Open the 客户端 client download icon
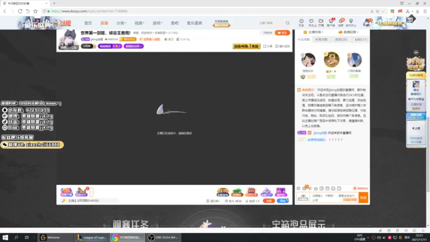This screenshot has height=242, width=430. tap(331, 23)
